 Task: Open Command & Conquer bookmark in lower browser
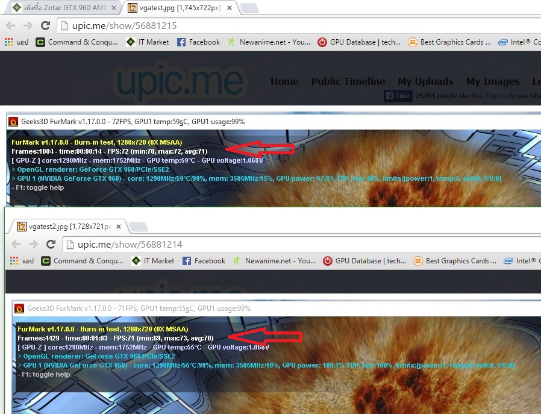coord(82,261)
